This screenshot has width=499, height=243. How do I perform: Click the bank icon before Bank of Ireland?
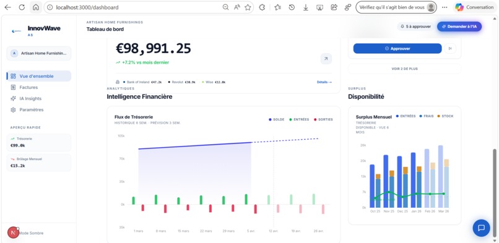coord(118,82)
